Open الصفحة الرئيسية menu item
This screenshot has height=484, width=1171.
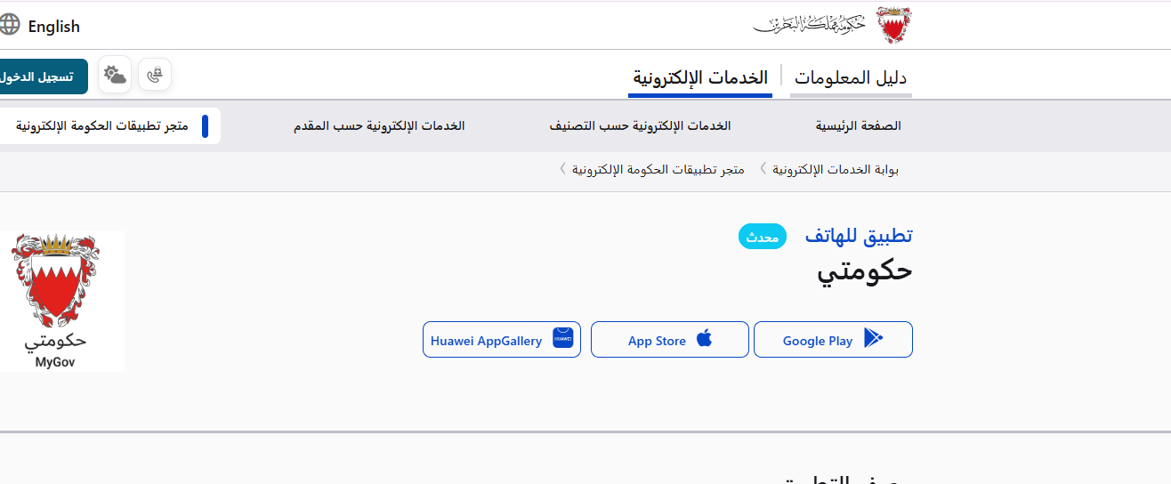pyautogui.click(x=858, y=125)
